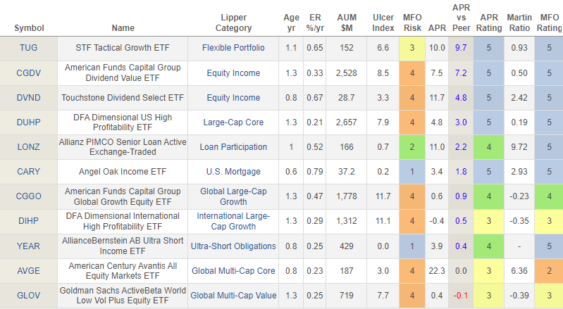This screenshot has height=309, width=563.
Task: Click the Angel Oak Income ETF name
Action: 122,172
